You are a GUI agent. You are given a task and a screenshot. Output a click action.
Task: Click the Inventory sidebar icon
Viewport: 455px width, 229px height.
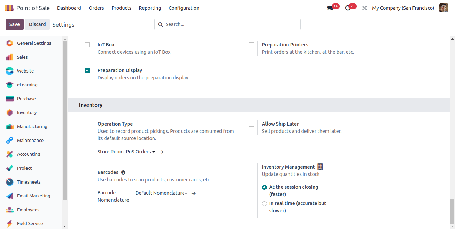[x=10, y=113]
